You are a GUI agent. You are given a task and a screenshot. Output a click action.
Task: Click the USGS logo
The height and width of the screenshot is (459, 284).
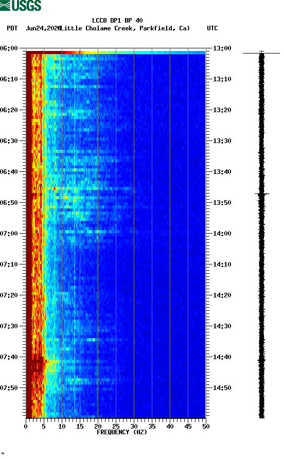21,5
